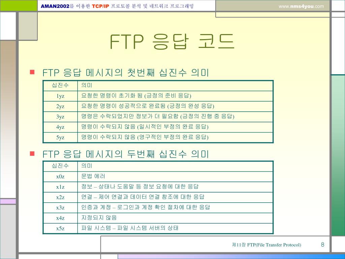Click the 'x2z' cell
This screenshot has width=345, height=259.
click(x=60, y=197)
